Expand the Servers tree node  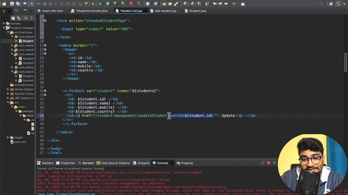click(x=4, y=23)
